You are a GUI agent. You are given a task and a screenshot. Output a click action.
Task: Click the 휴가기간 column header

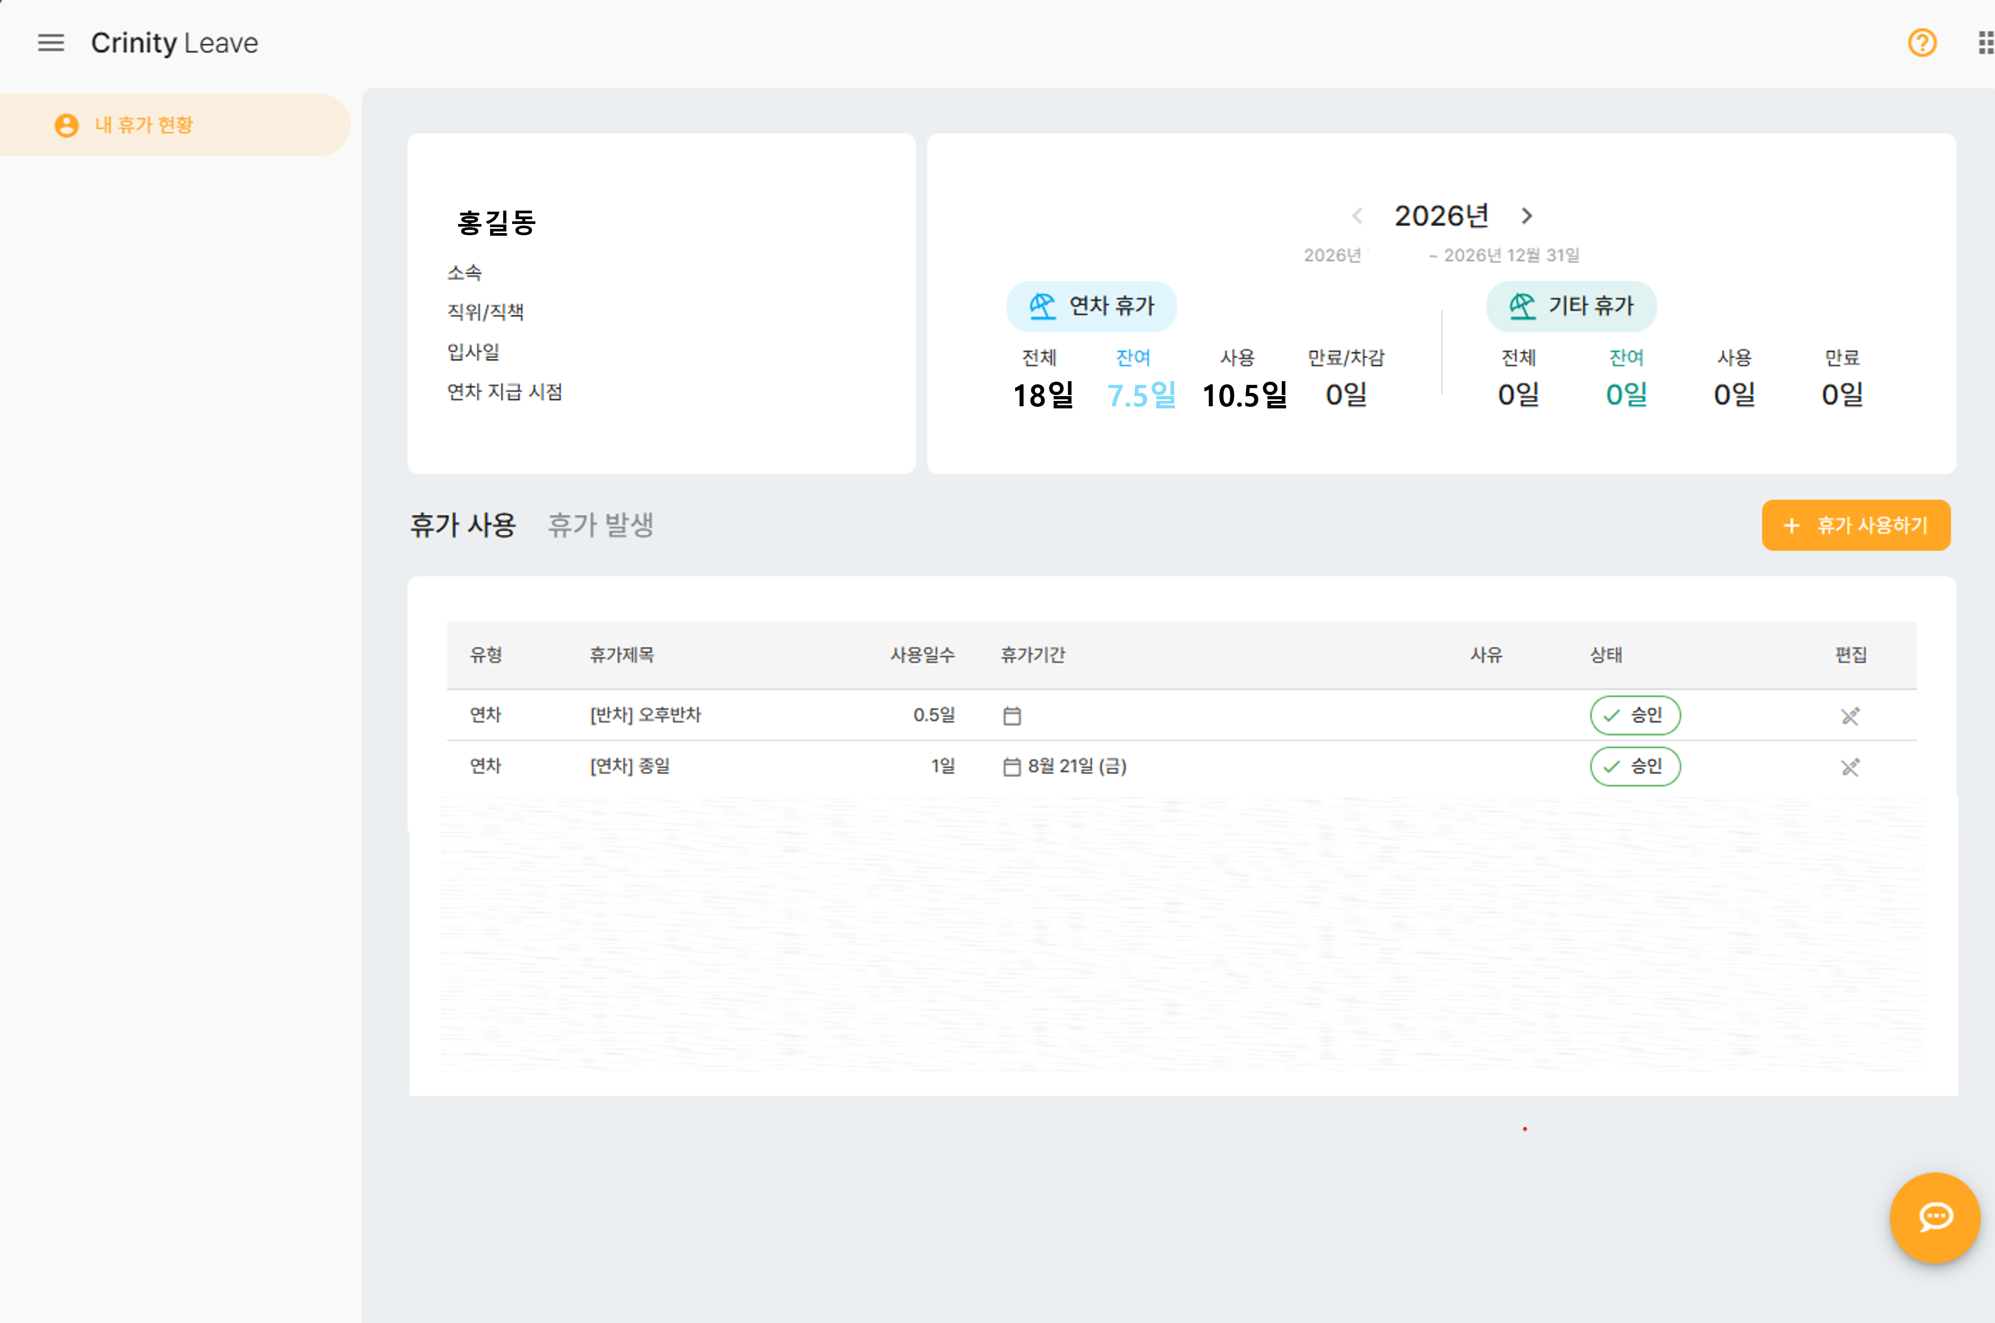pyautogui.click(x=1032, y=655)
